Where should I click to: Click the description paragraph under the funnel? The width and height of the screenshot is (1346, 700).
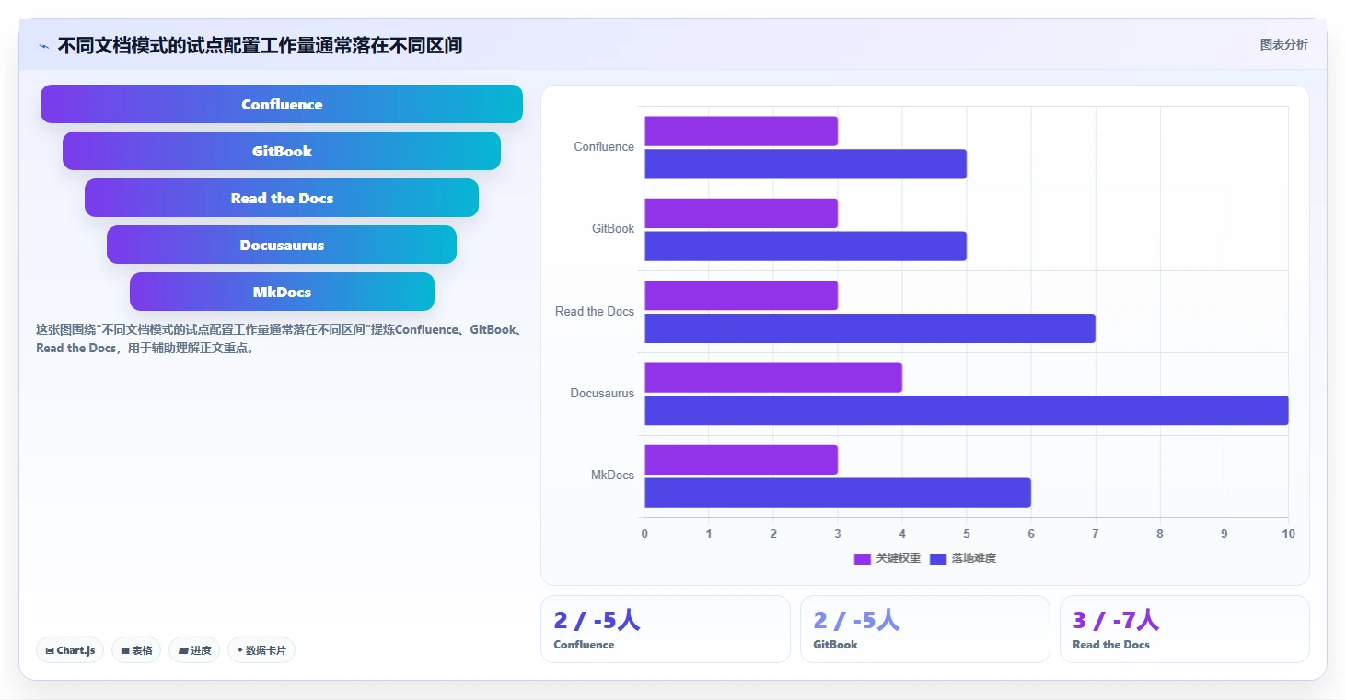click(x=280, y=339)
